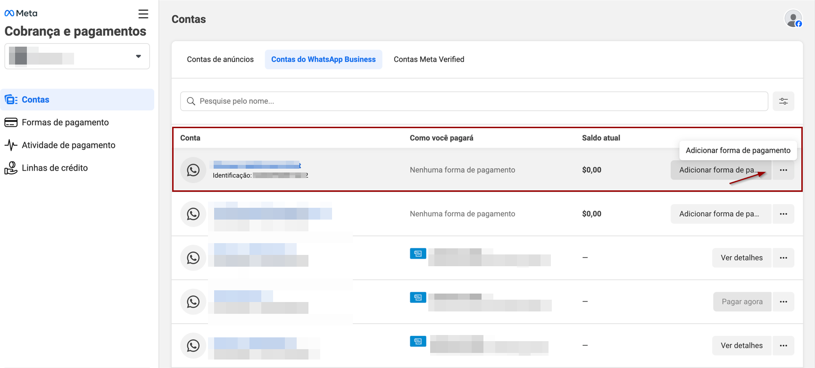Open the filter settings icon beside search
Viewport: 815px width, 368px height.
783,101
